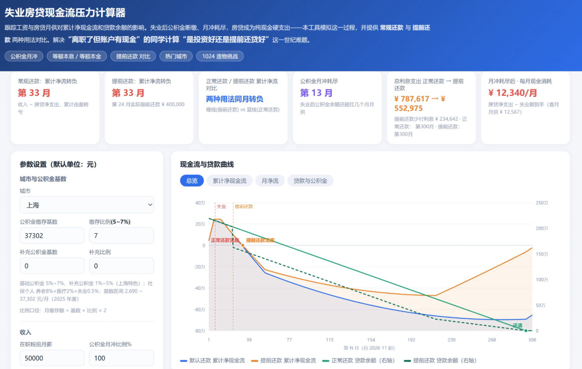Click the 提前还款 第 33 月 value
The image size is (582, 369).
[x=128, y=93]
